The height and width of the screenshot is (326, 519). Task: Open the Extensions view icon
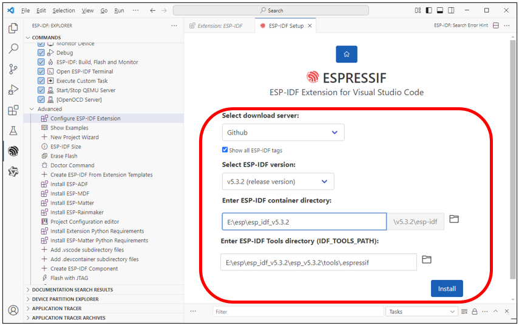click(x=13, y=110)
